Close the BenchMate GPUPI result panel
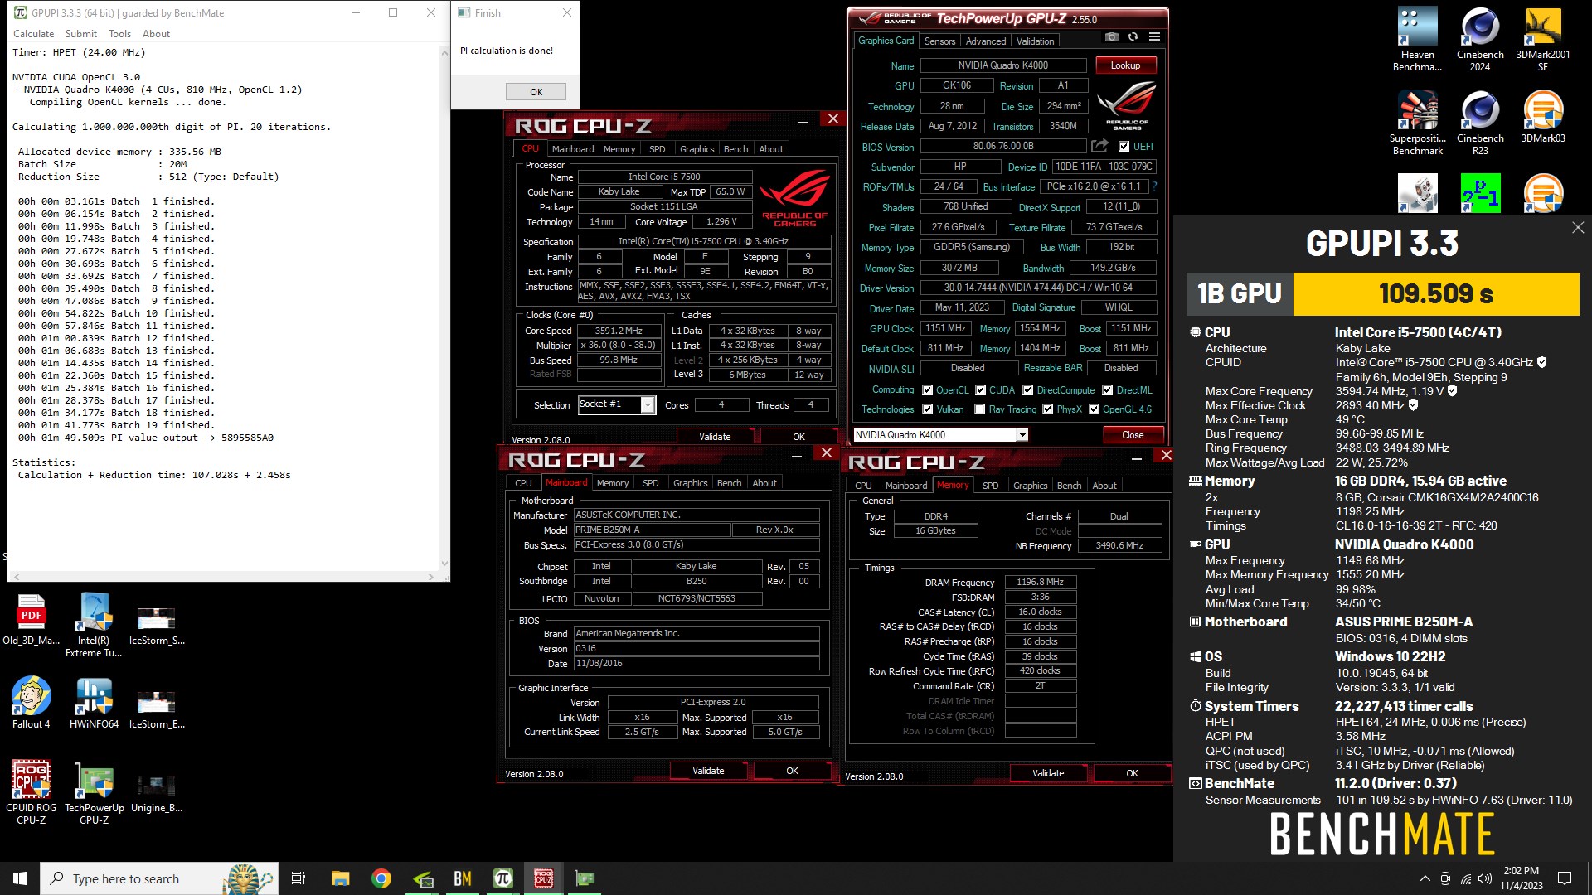 click(1577, 227)
